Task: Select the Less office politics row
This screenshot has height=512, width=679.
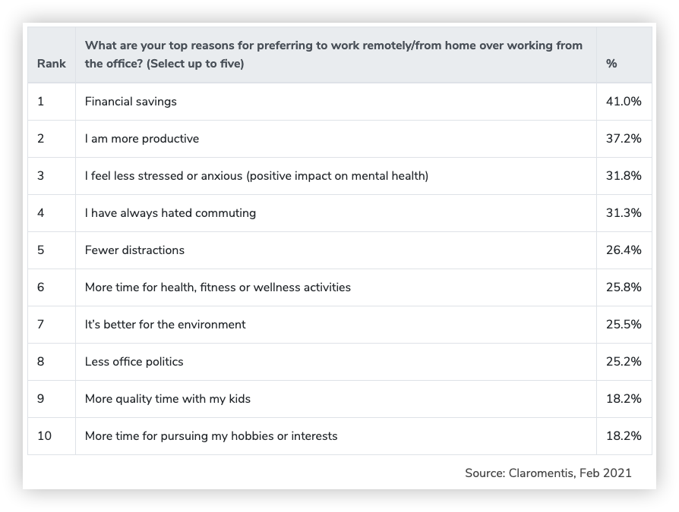Action: click(134, 362)
